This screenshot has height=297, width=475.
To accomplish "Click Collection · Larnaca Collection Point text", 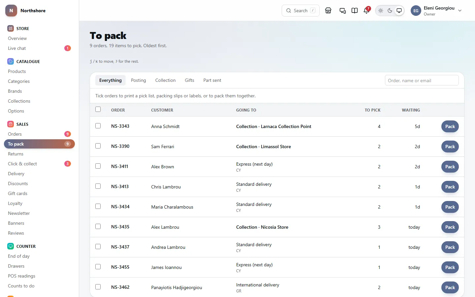I will [x=274, y=126].
